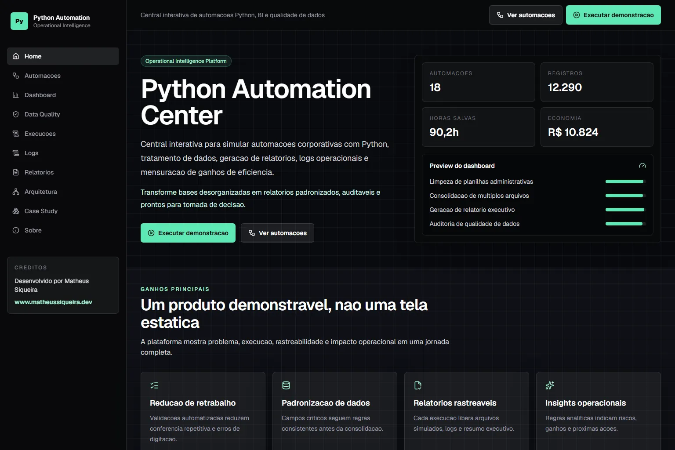Viewport: 675px width, 450px height.
Task: Open the Case Study page
Action: pos(63,211)
